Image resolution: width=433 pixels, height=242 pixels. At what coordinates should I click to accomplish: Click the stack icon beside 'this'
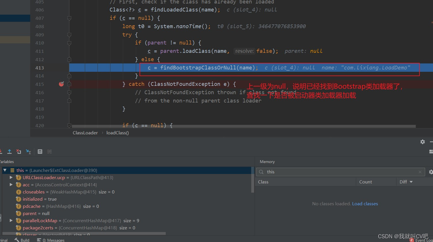(x=12, y=170)
